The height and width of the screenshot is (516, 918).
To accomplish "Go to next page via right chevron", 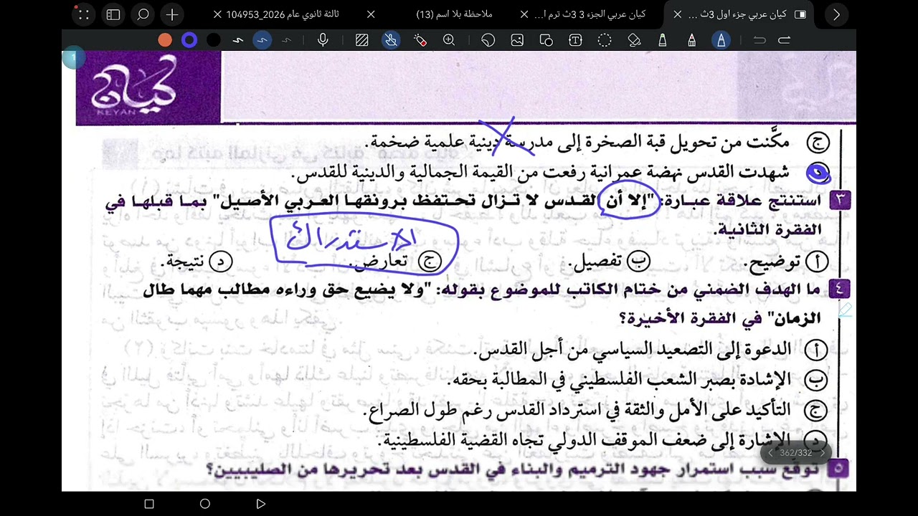I will (822, 453).
